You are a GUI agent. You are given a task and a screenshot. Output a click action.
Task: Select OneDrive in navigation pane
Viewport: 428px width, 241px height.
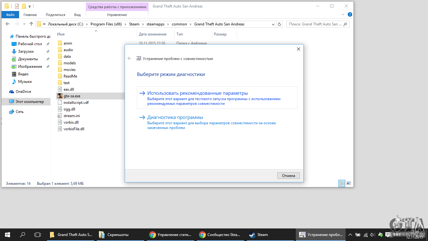pos(23,92)
